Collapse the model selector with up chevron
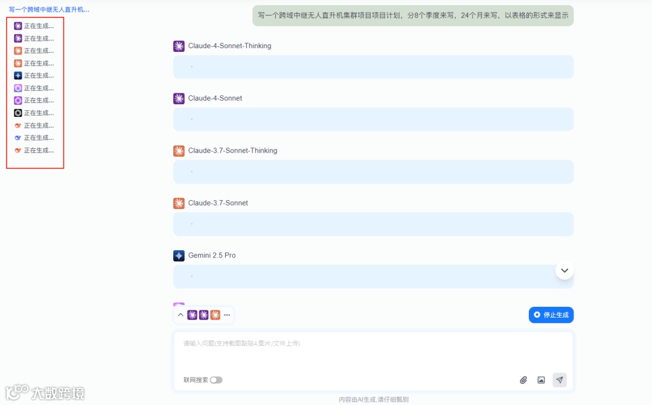This screenshot has height=405, width=652. click(181, 315)
